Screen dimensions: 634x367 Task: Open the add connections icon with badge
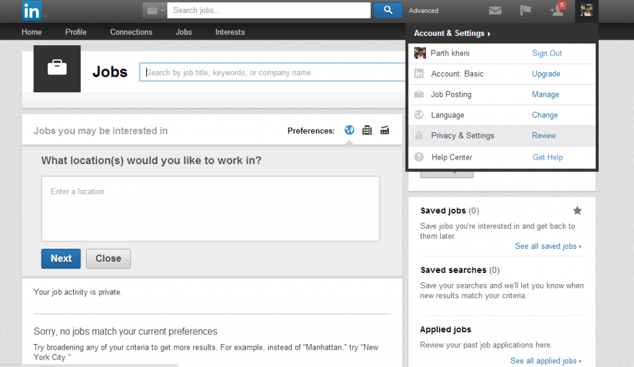click(558, 10)
